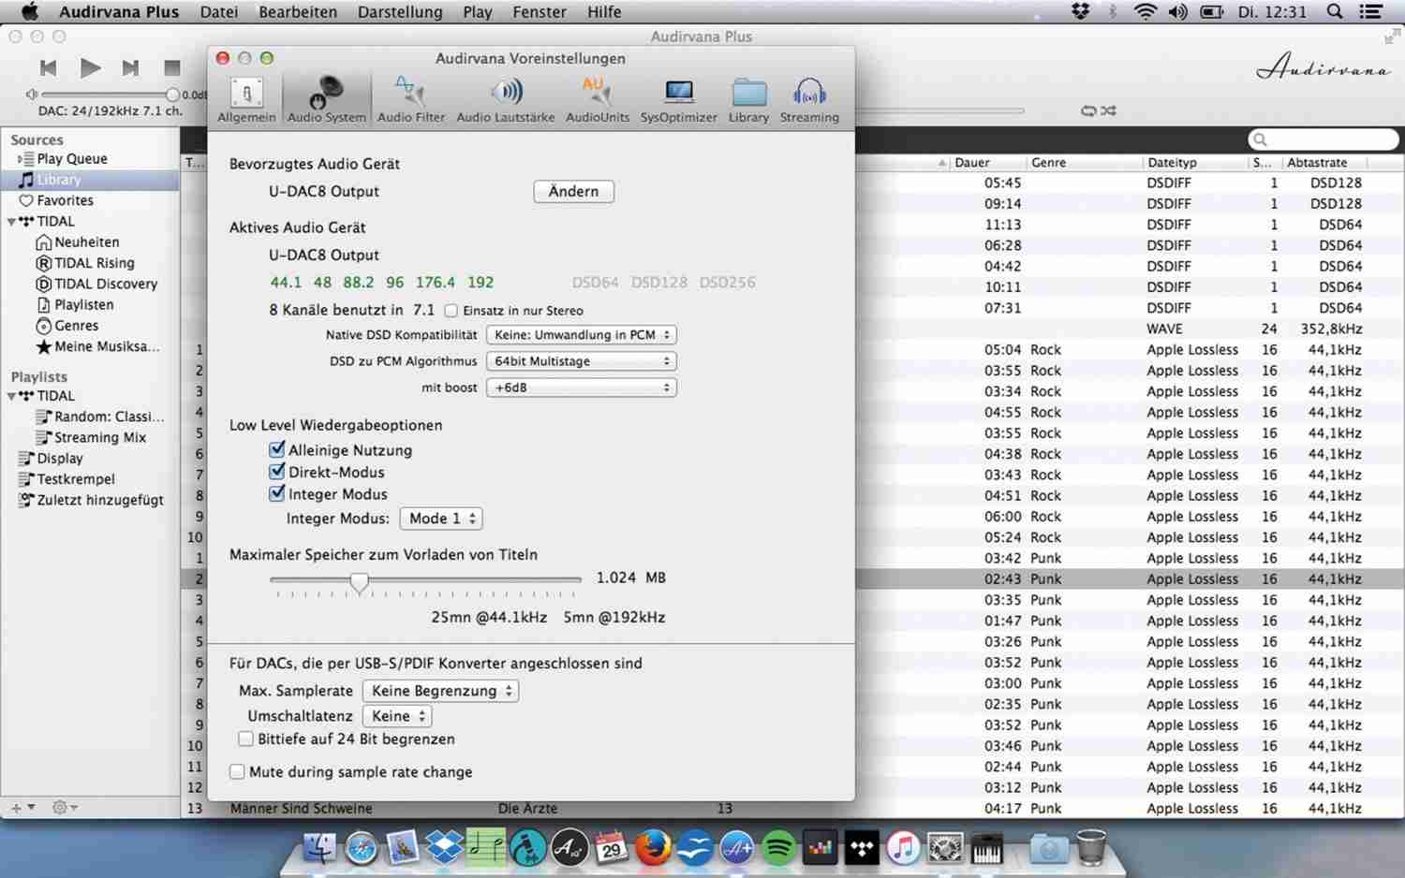Open Finder from the Dock
This screenshot has width=1405, height=878.
tap(319, 848)
